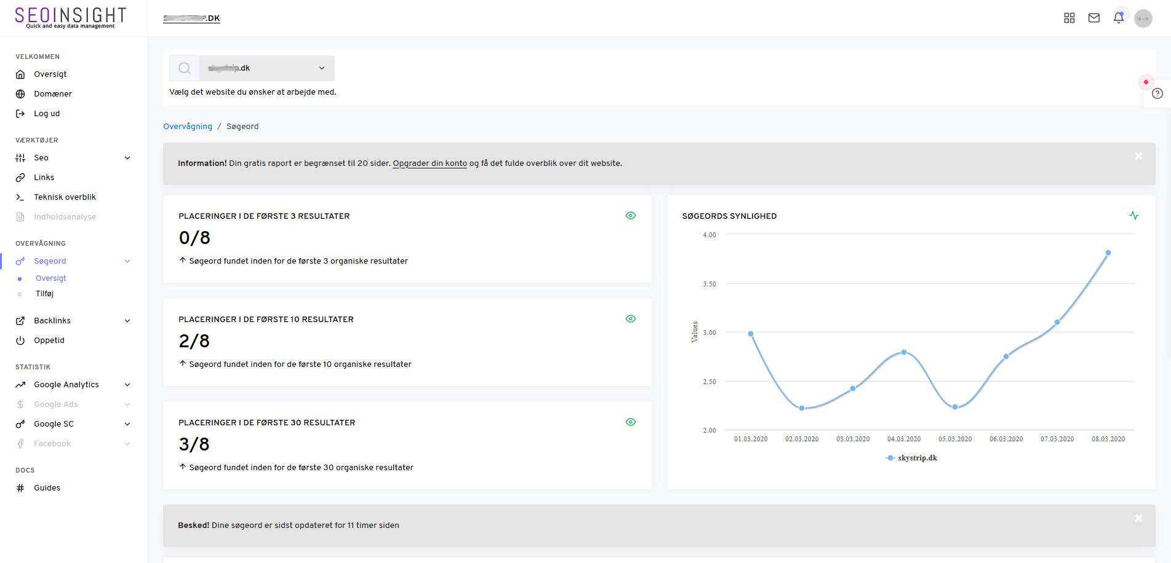Go to Overvågning via breadcrumb
1171x563 pixels.
coord(187,126)
